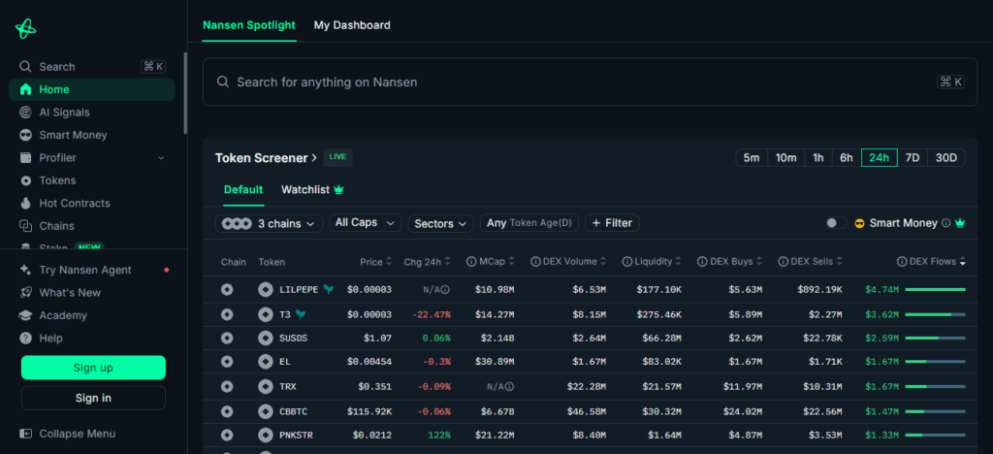Open Search in the sidebar

[x=92, y=67]
